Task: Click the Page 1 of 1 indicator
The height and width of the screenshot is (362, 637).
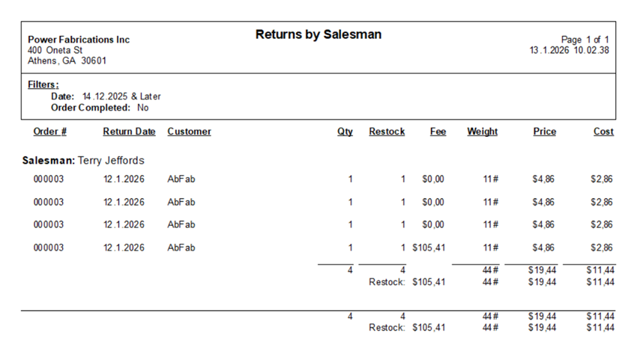Action: (585, 40)
